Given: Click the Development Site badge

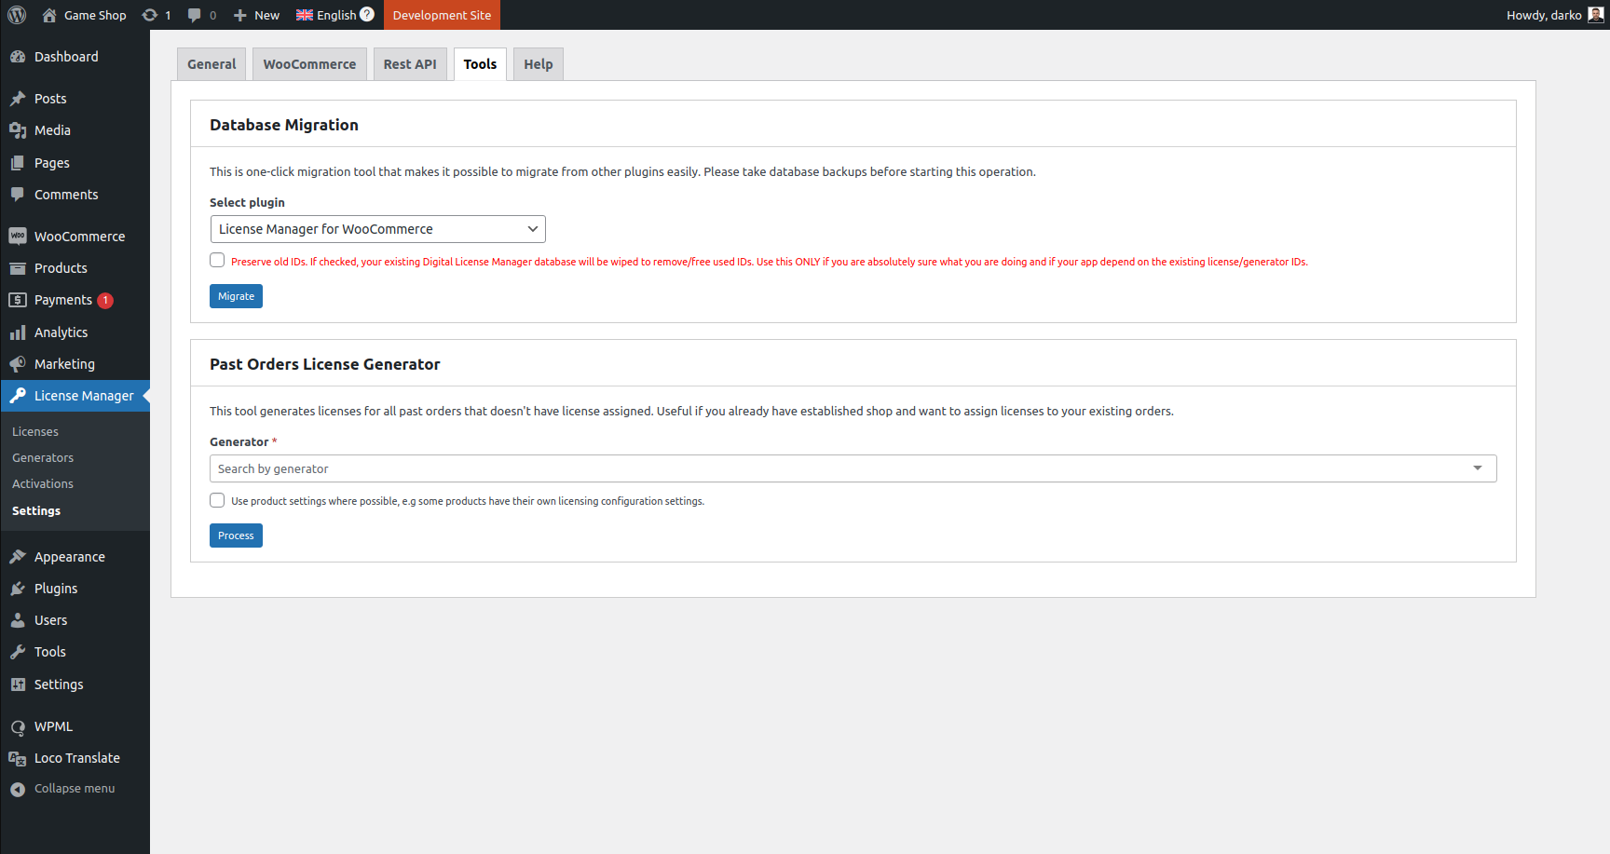Looking at the screenshot, I should tap(442, 15).
